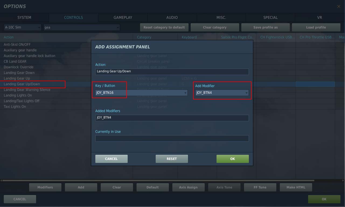Select the Landing Gear Down row
Screen dimensions: 345x207
[46, 73]
